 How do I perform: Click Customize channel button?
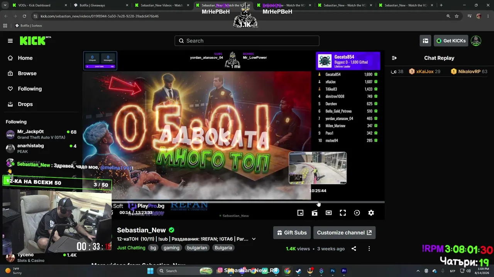click(x=344, y=233)
